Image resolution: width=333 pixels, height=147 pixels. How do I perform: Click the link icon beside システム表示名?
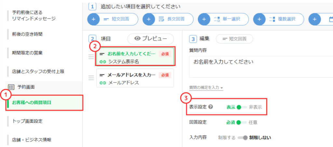[103, 61]
